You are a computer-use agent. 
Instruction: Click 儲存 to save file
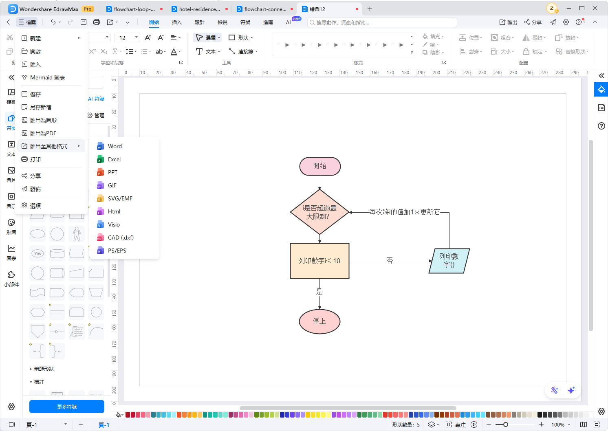tap(51, 94)
